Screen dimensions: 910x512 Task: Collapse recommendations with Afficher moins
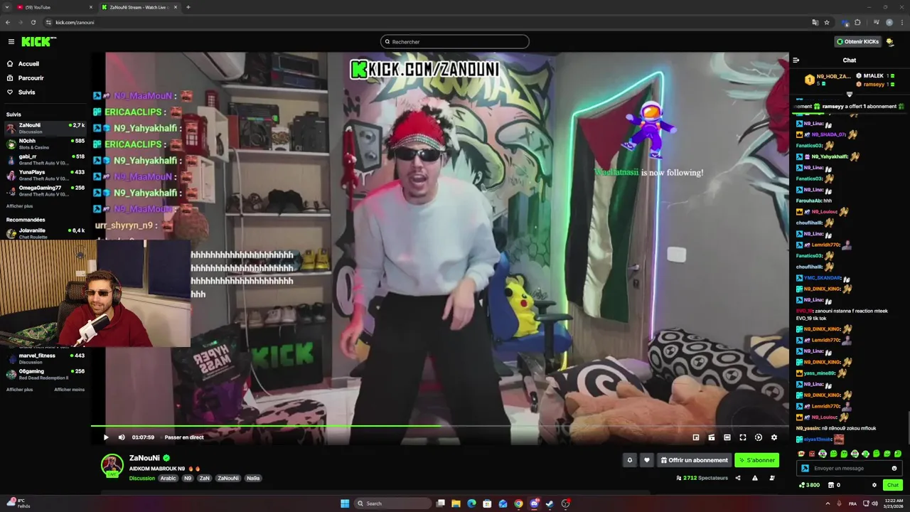[69, 390]
